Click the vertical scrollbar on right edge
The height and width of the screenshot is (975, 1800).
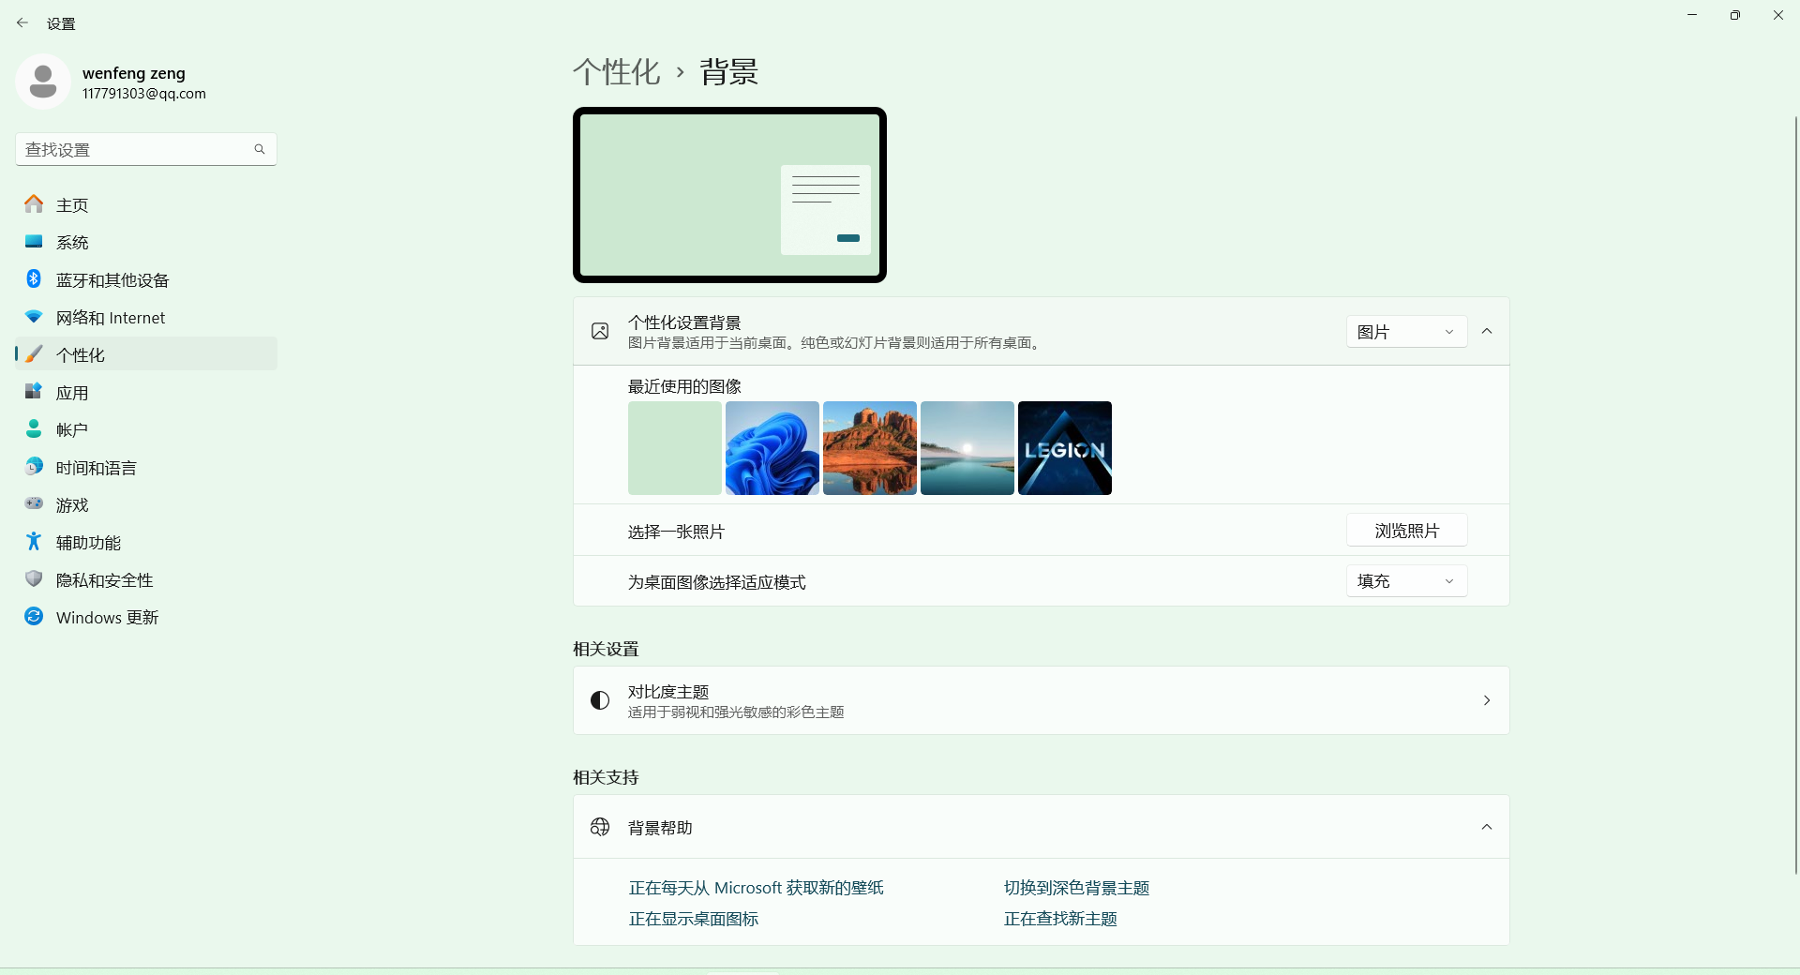[1795, 495]
